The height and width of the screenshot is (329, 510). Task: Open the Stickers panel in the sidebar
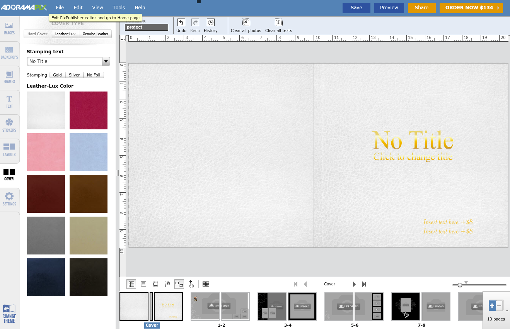9,125
